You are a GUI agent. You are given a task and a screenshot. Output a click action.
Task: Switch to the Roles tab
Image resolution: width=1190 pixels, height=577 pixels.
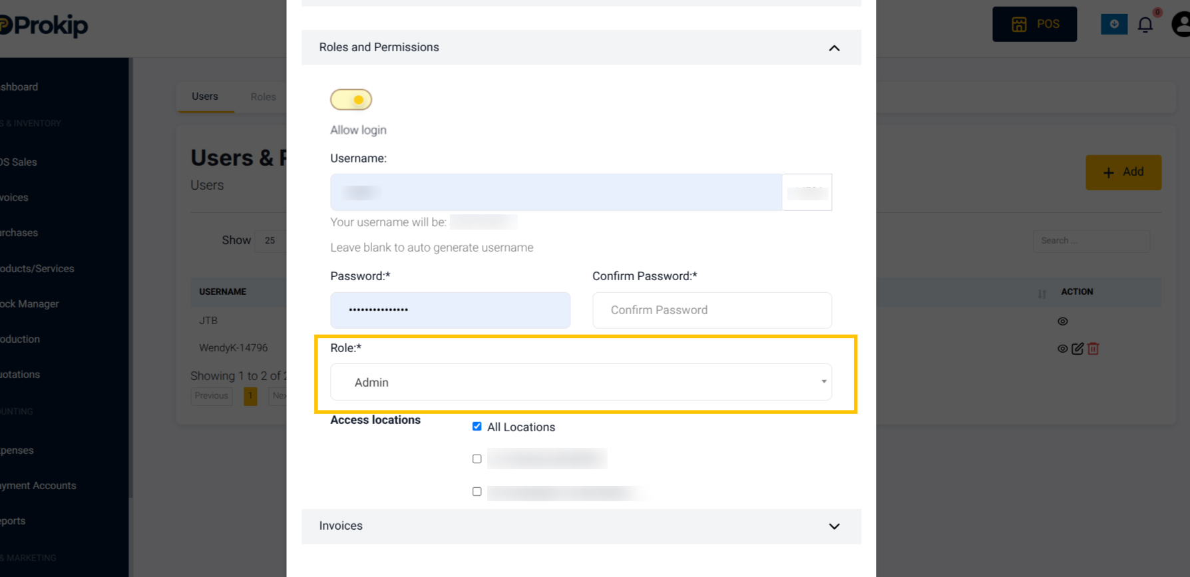(x=263, y=96)
